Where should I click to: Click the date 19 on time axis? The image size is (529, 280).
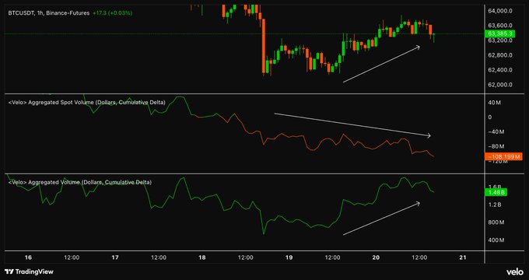point(289,257)
